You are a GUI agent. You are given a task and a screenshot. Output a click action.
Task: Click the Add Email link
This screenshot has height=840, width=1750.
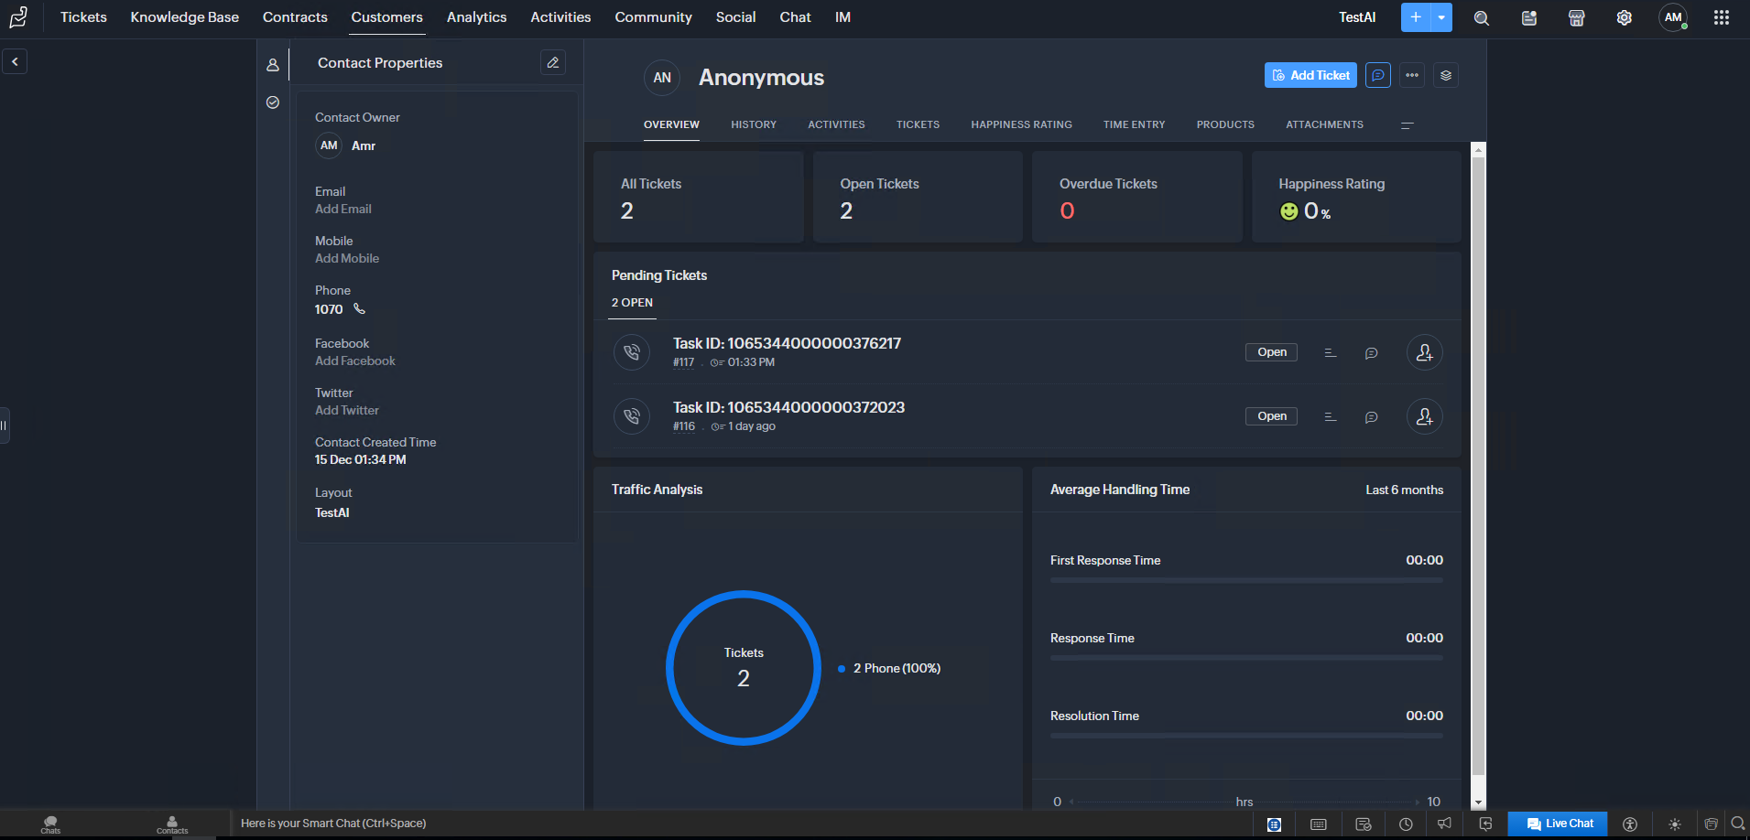point(343,209)
